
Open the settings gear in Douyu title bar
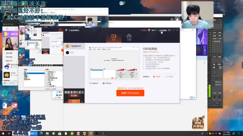pyautogui.click(x=169, y=30)
